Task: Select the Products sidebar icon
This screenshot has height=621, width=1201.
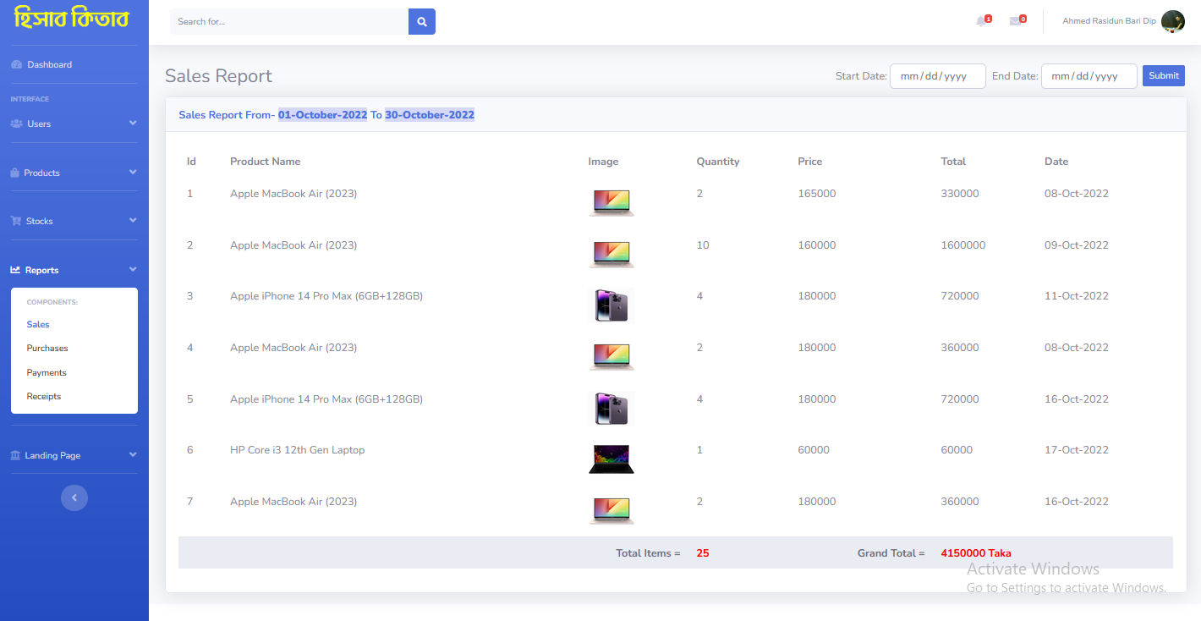Action: 14,173
